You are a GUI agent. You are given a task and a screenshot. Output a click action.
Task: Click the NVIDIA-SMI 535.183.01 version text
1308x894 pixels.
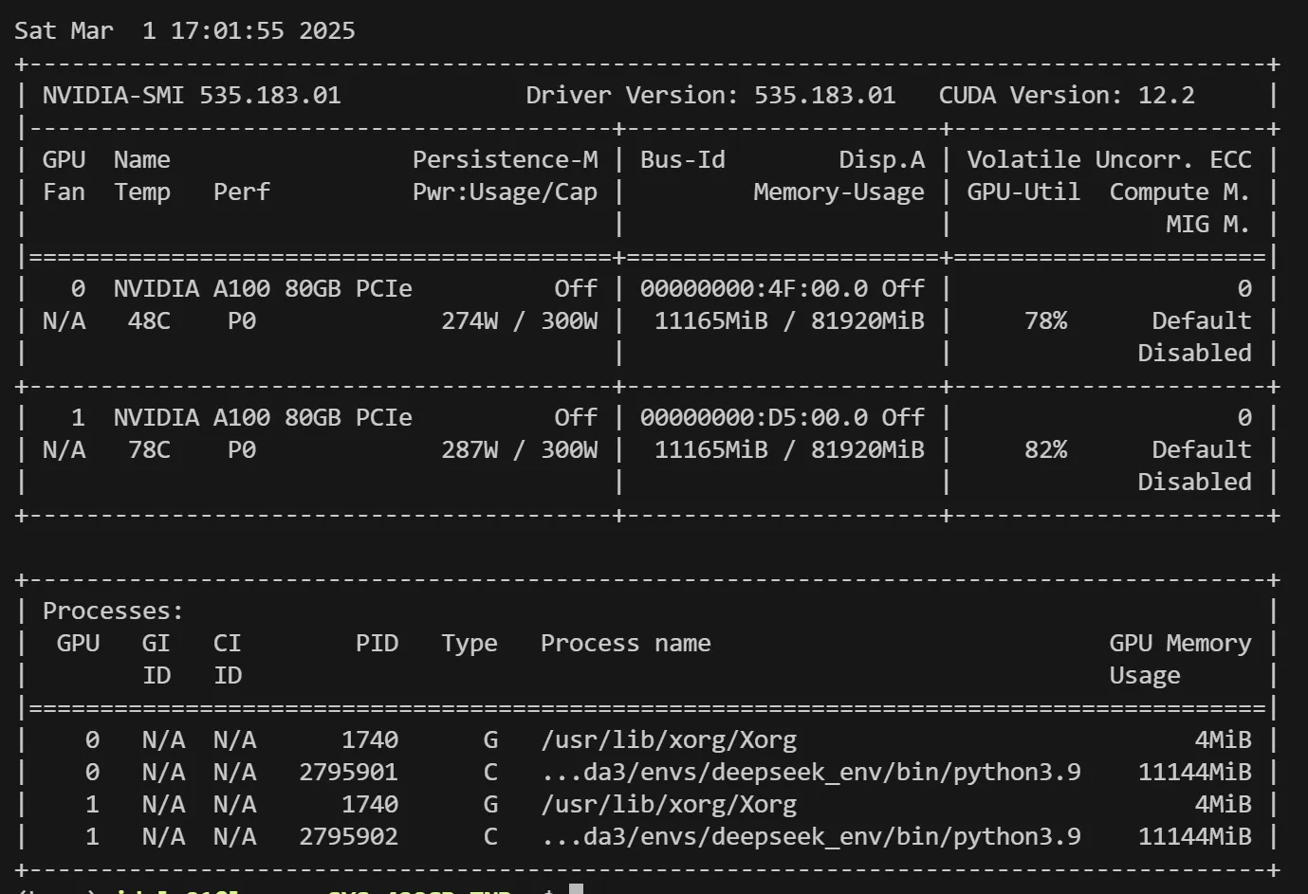tap(192, 95)
